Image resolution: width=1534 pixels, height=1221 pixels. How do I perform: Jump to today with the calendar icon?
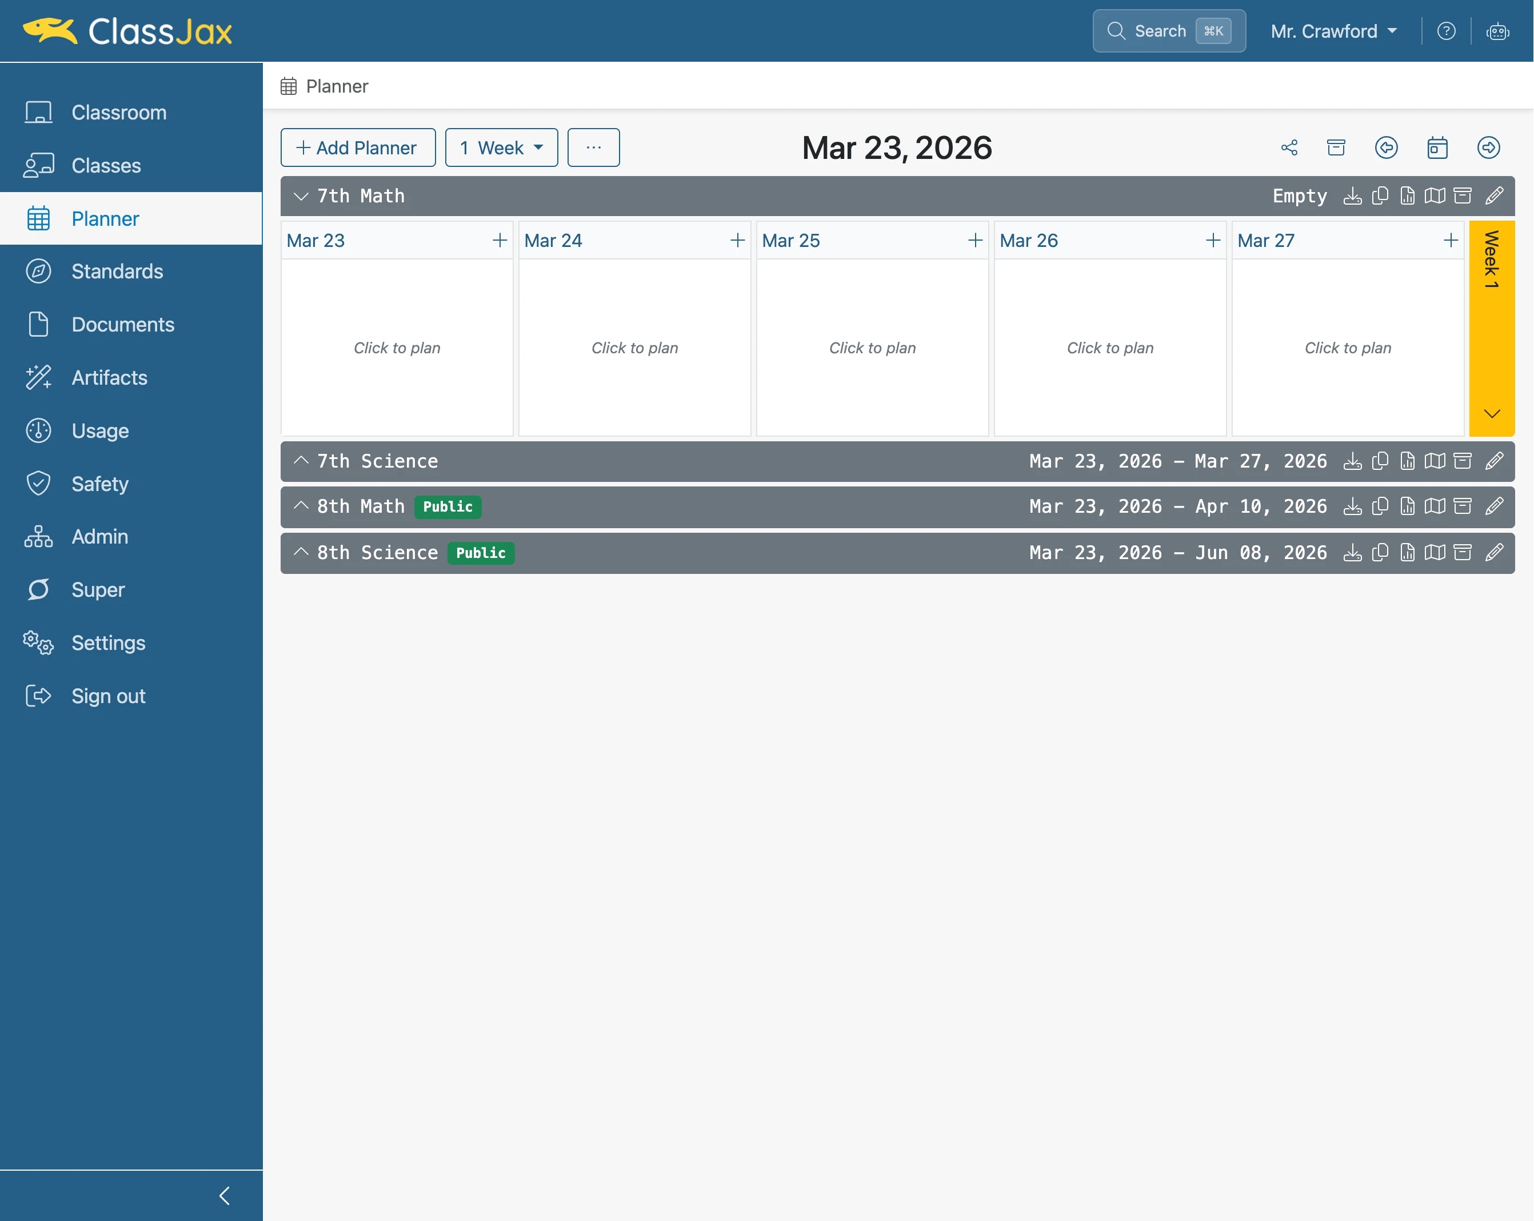tap(1437, 147)
